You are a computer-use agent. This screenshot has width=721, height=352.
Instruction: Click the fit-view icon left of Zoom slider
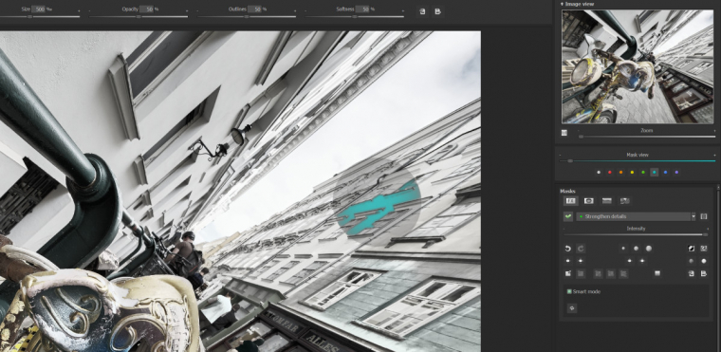pyautogui.click(x=564, y=133)
